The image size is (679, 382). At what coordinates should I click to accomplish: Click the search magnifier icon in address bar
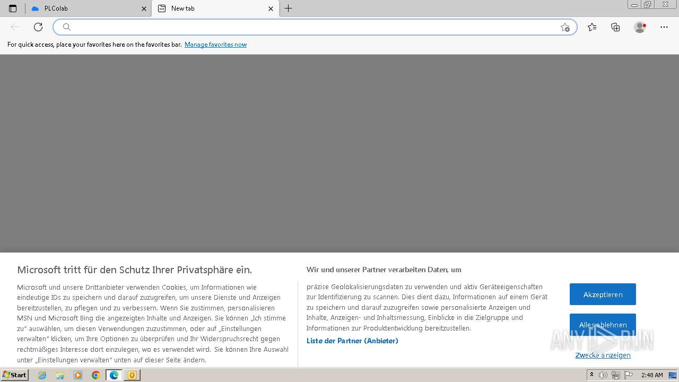coord(67,27)
